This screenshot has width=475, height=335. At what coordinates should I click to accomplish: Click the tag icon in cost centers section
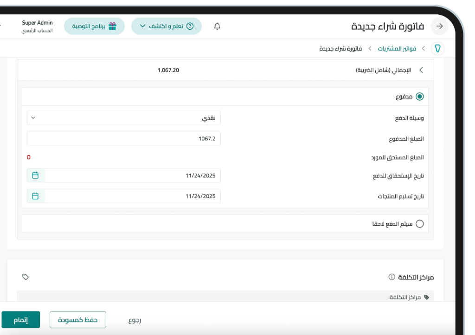coord(26,277)
